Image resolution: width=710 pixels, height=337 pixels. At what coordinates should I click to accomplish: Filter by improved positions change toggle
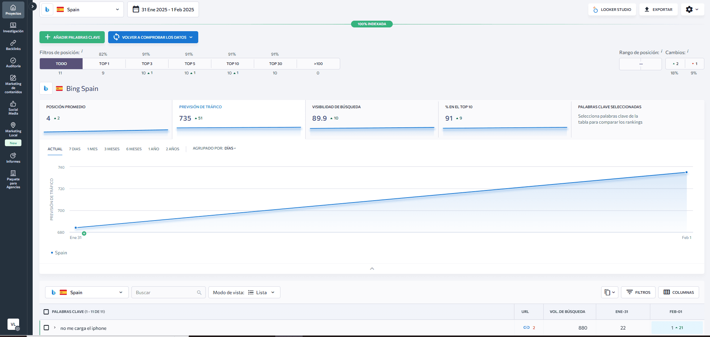click(x=675, y=64)
